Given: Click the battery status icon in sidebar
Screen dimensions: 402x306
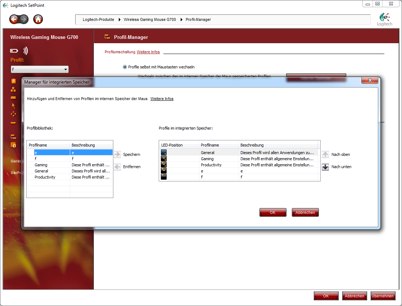Looking at the screenshot, I should click(14, 51).
